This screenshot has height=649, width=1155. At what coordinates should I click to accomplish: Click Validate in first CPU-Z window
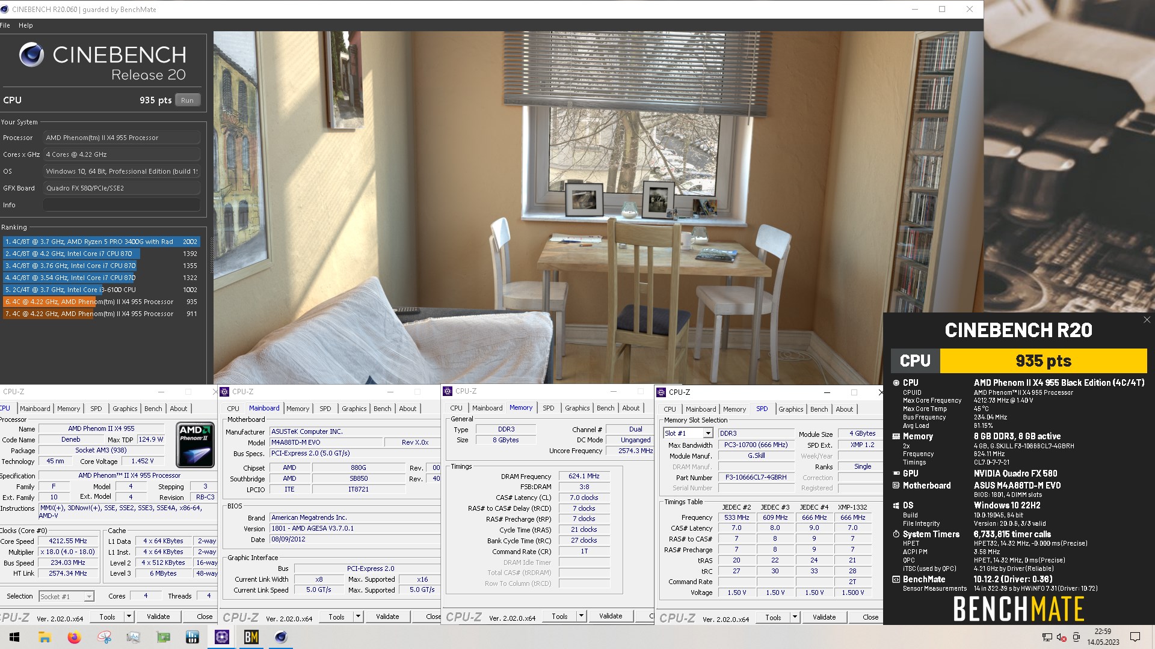coord(158,617)
